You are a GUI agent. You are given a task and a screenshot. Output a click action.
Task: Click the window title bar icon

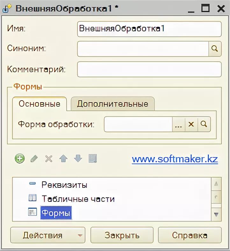click(x=7, y=8)
